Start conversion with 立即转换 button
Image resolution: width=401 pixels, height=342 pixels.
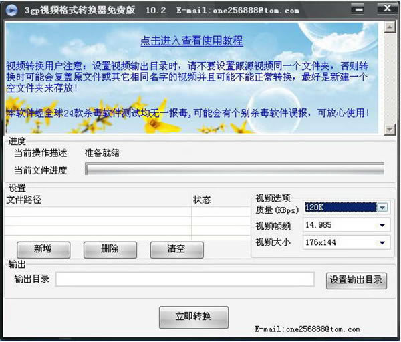click(x=194, y=317)
